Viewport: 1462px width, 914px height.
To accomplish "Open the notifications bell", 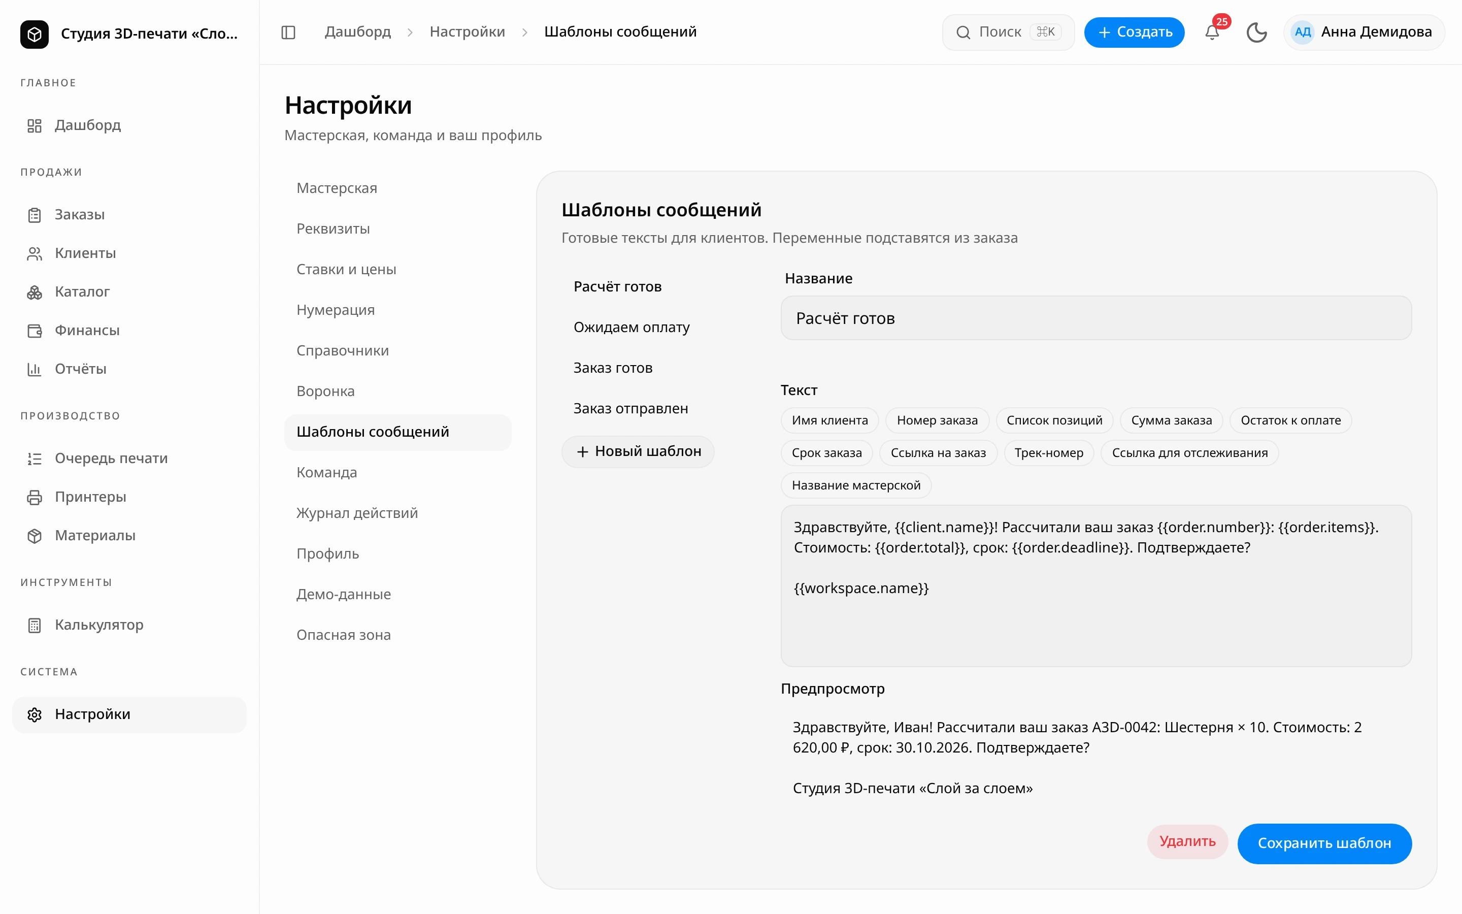I will pyautogui.click(x=1212, y=32).
